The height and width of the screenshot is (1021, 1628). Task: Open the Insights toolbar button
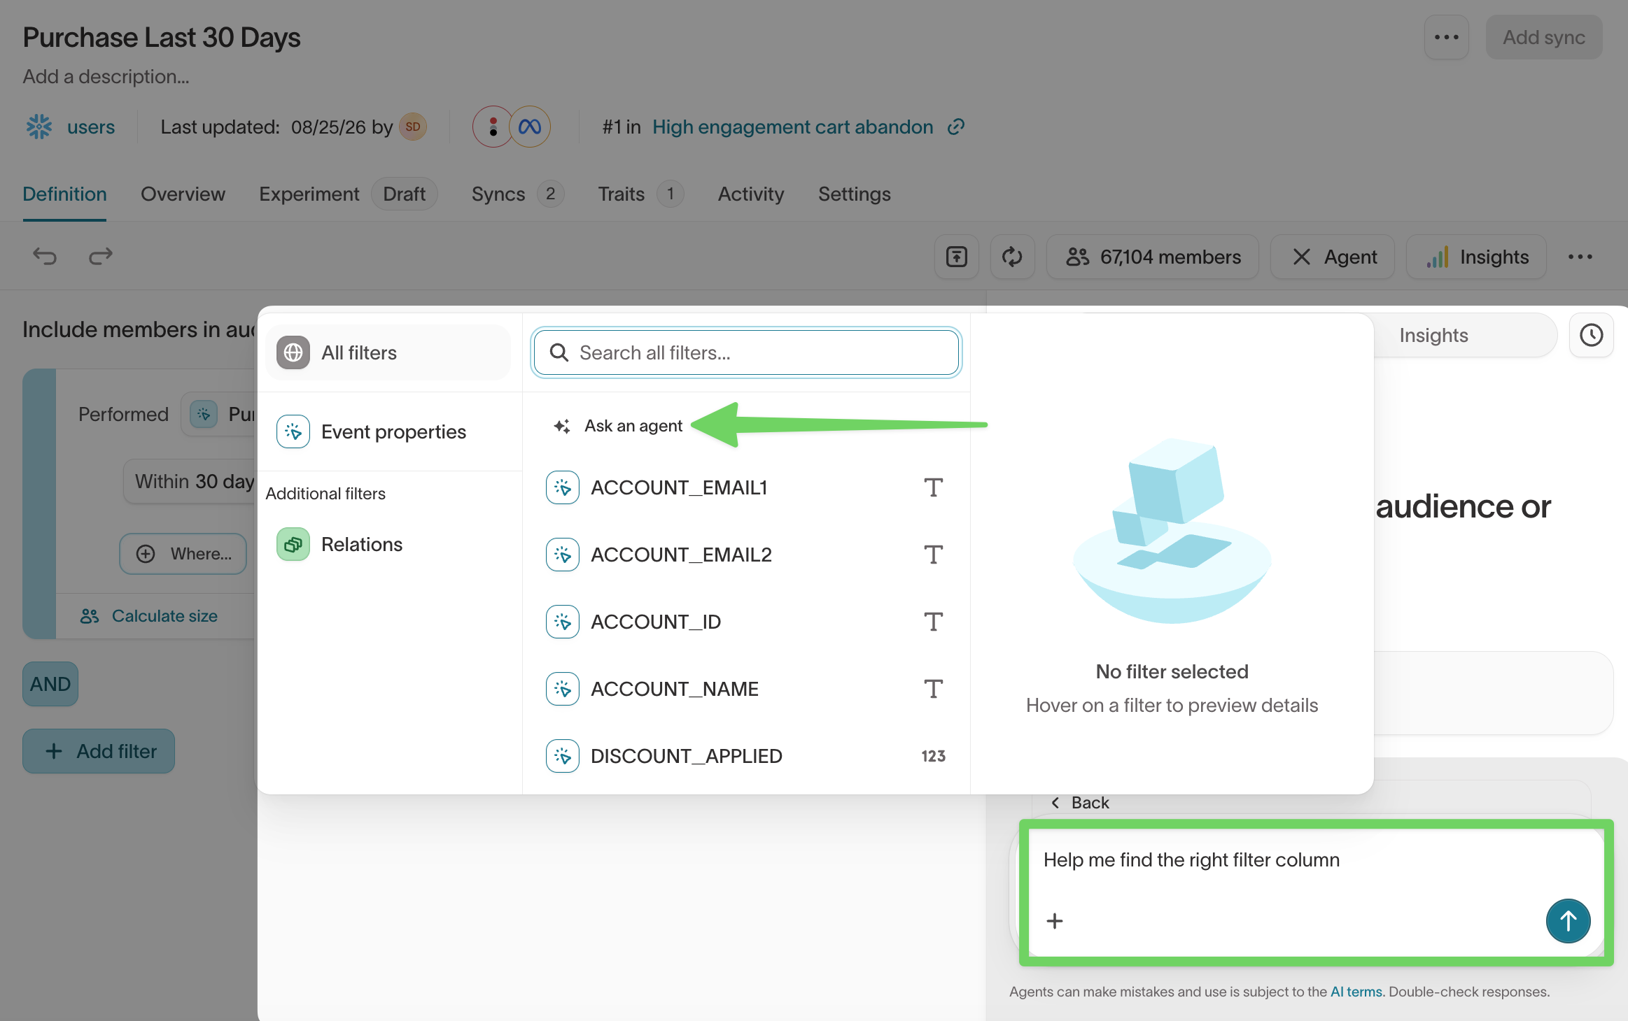click(x=1476, y=257)
